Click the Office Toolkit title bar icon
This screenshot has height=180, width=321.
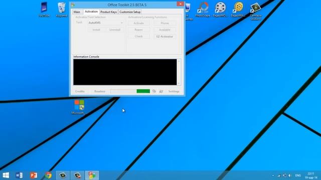[x=73, y=4]
